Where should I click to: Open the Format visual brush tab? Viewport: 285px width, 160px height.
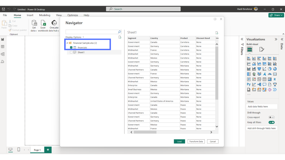[x=261, y=49]
